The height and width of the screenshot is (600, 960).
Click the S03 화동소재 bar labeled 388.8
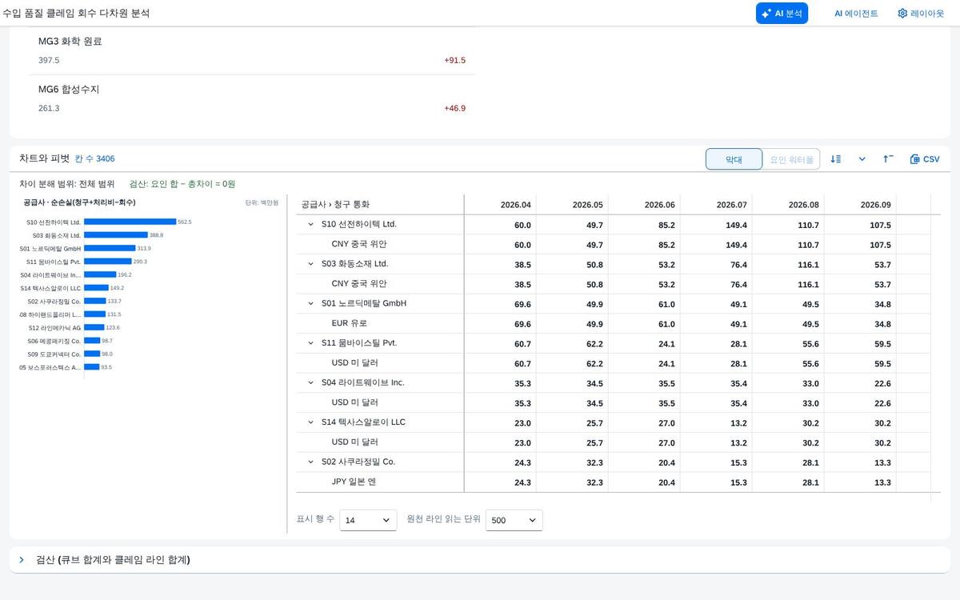(x=116, y=235)
